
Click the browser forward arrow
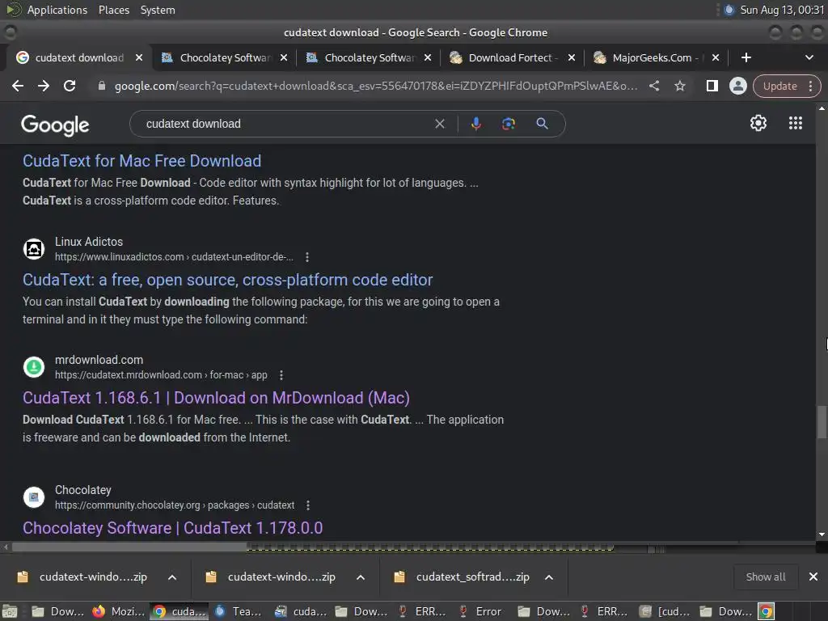[44, 86]
